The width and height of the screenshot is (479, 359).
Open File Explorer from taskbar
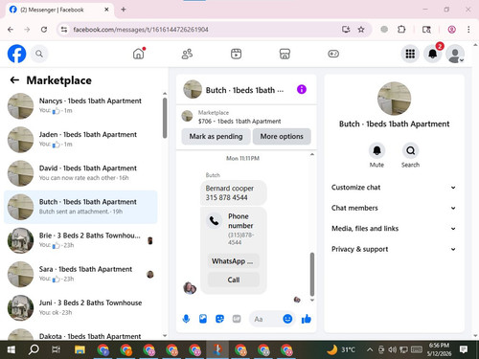80,349
